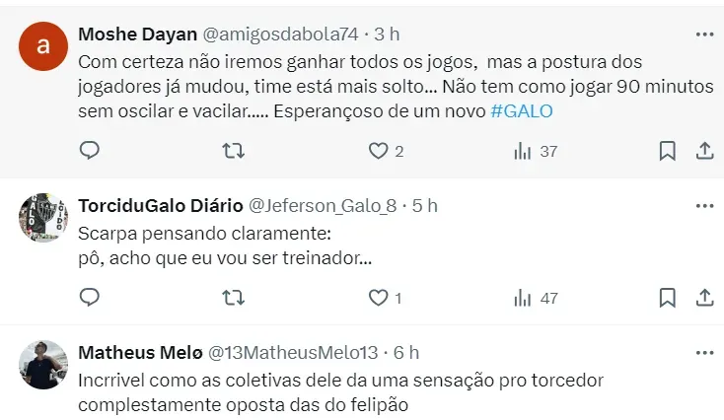Bookmark TorciduGalo Diário's tweet
Image resolution: width=724 pixels, height=420 pixels.
(x=667, y=297)
